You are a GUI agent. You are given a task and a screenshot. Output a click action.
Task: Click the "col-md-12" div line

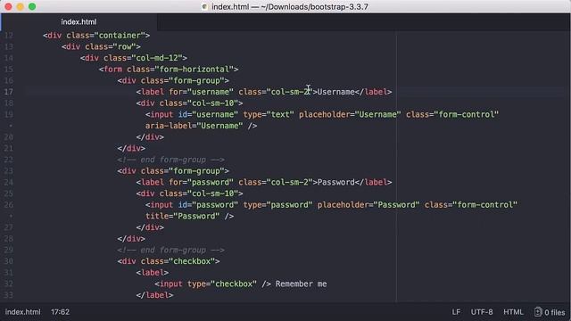134,58
